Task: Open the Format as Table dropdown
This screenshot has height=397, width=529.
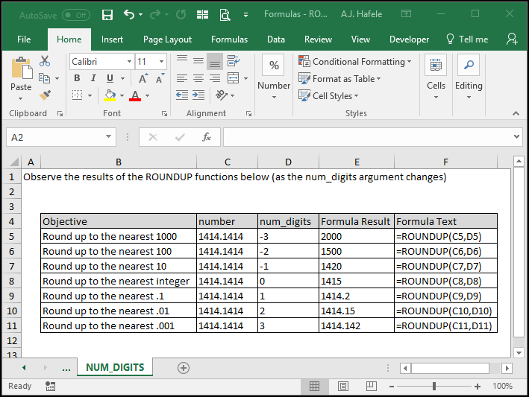Action: [x=339, y=79]
